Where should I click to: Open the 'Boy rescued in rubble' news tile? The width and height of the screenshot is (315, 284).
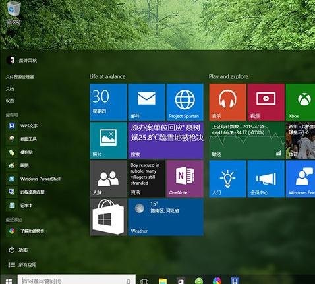[146, 179]
